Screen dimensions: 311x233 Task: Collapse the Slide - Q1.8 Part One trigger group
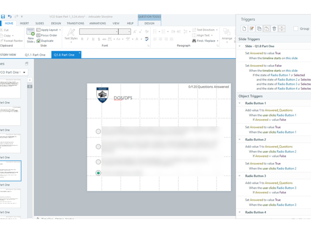coord(239,46)
